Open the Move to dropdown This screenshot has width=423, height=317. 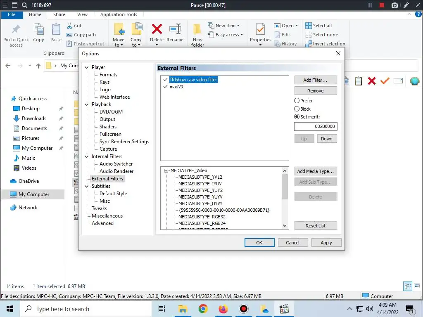pos(119,43)
